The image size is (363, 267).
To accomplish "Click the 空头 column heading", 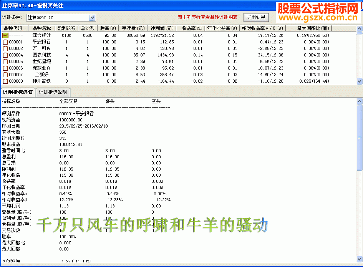I will pos(156,101).
